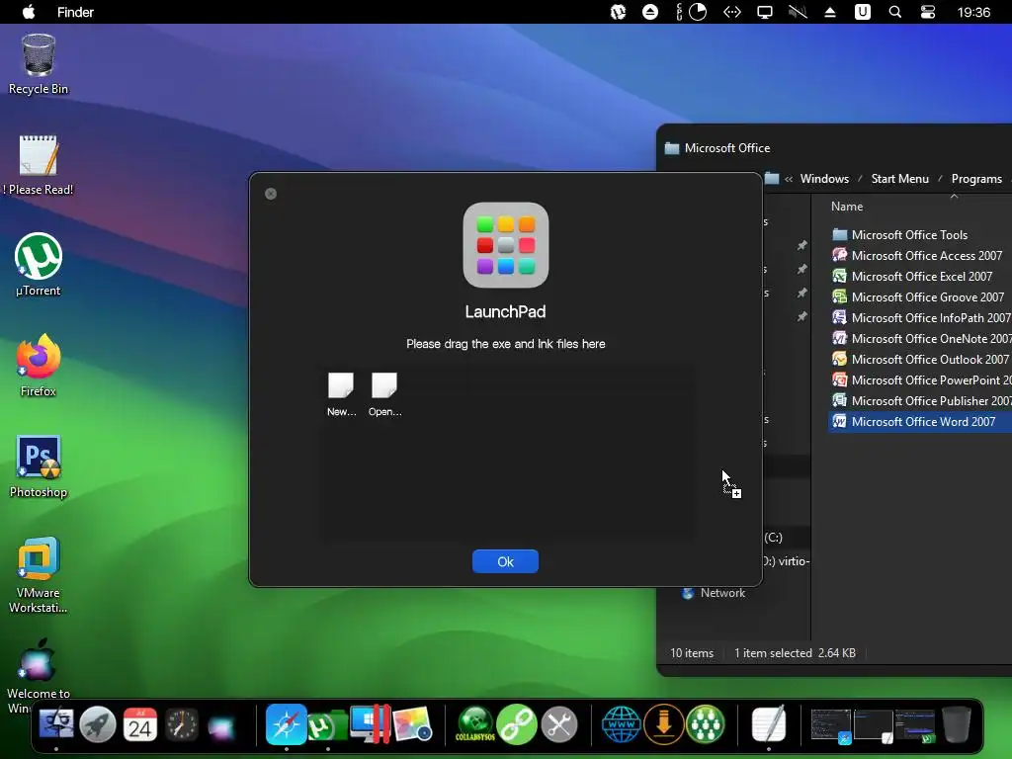The width and height of the screenshot is (1012, 759).
Task: Select Microsoft Office Publisher 2007 shortcut
Action: (921, 401)
